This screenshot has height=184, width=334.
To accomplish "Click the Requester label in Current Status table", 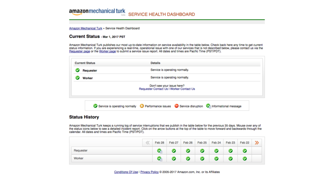I will tap(90, 71).
